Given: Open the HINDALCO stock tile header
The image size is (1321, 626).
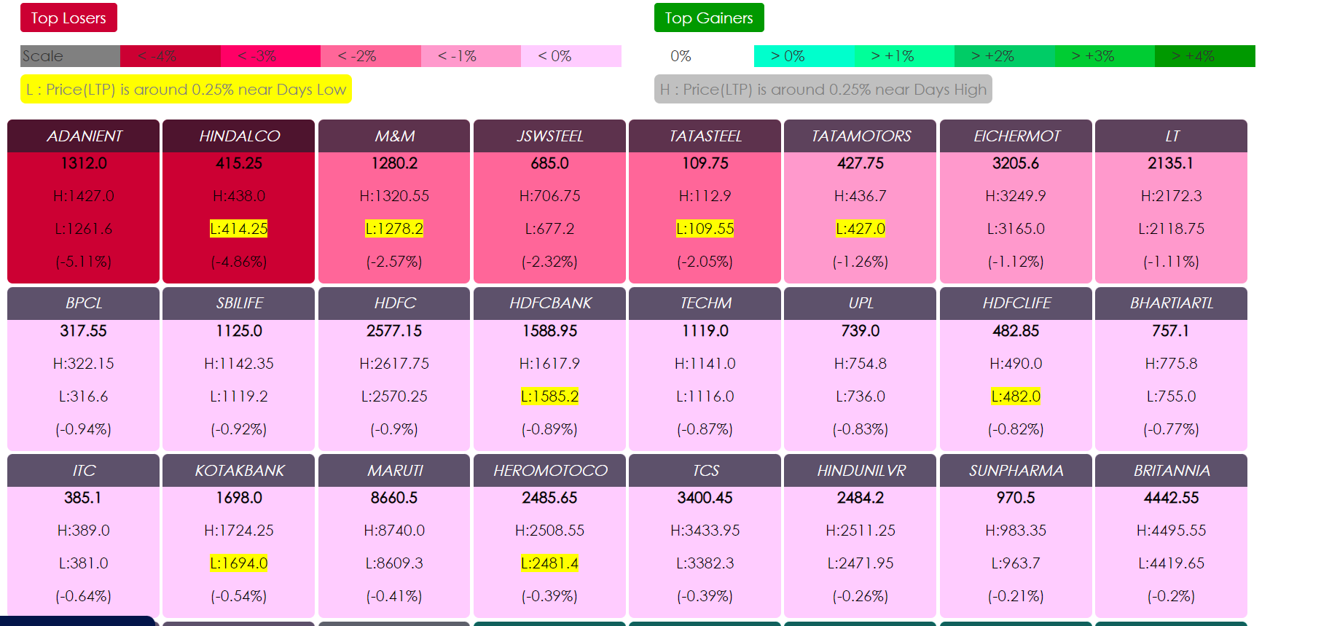Looking at the screenshot, I should (x=239, y=136).
